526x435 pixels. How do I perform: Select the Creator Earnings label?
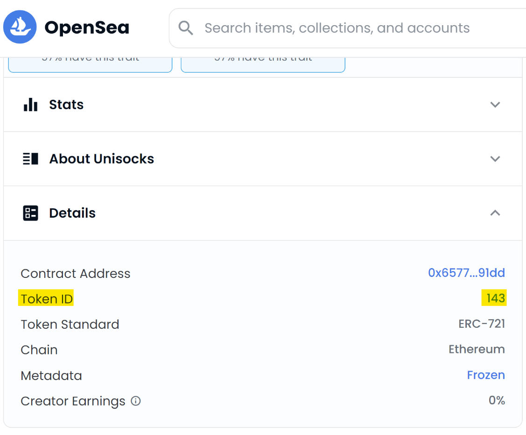(x=73, y=401)
